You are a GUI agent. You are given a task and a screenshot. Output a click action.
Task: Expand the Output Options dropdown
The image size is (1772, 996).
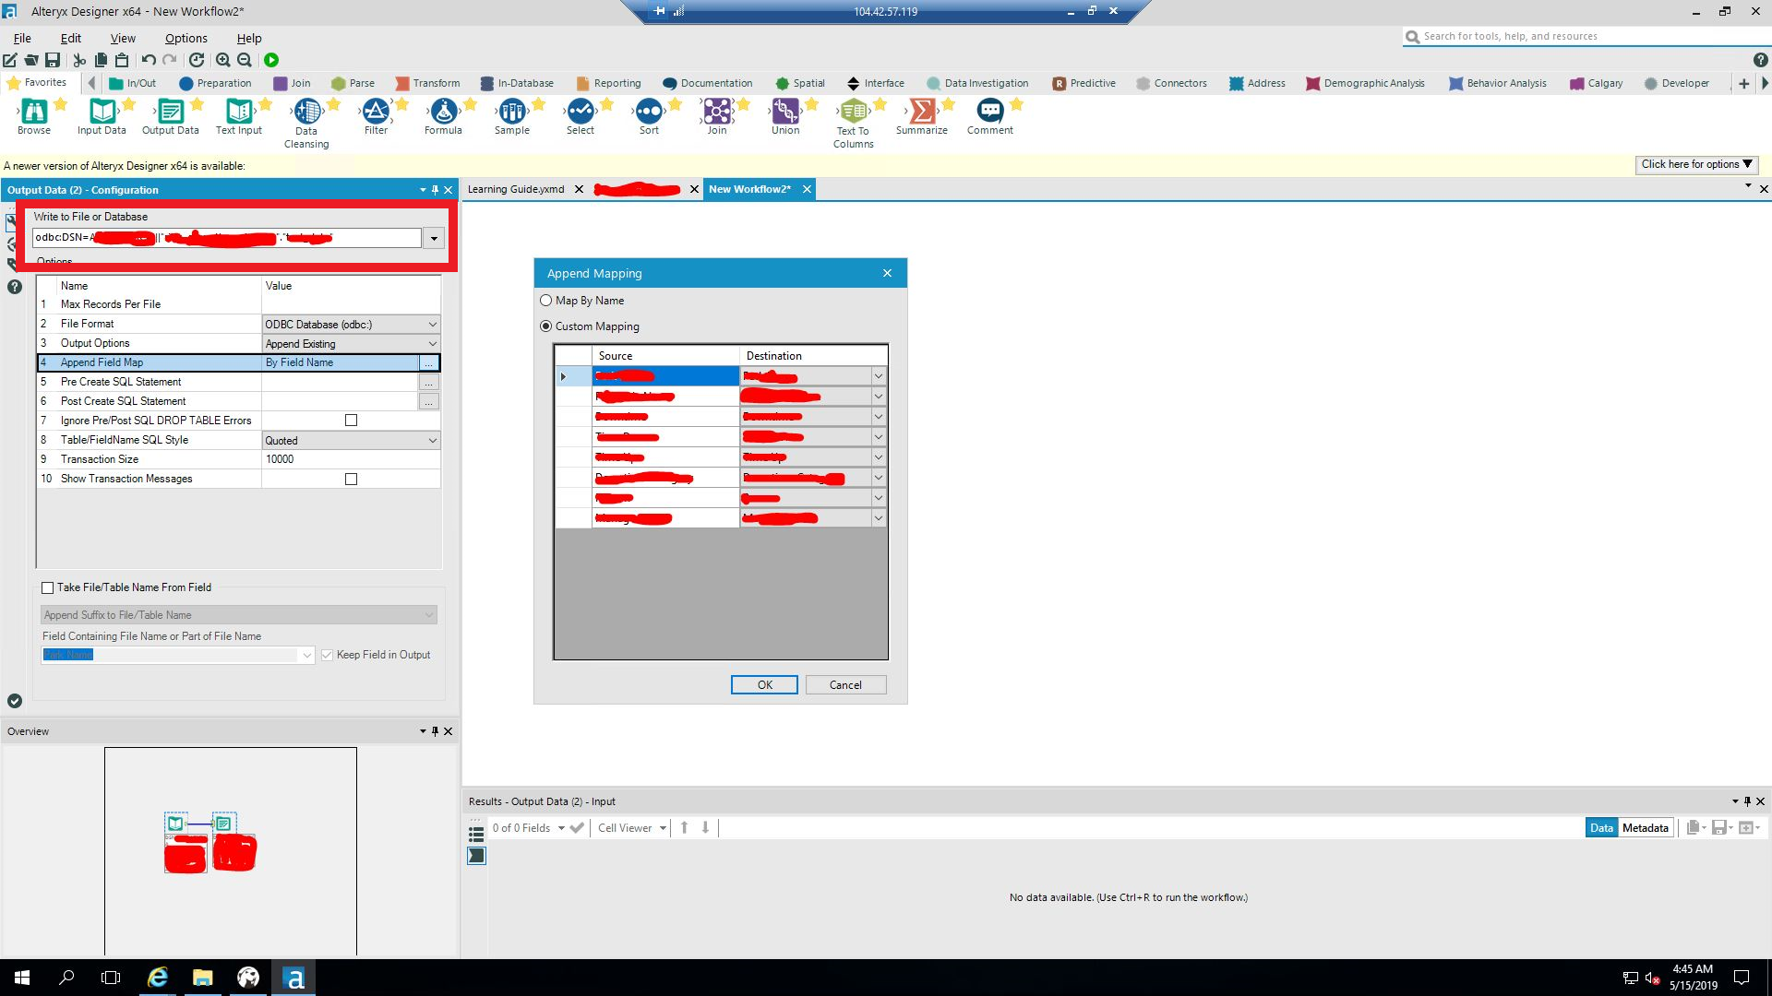433,343
